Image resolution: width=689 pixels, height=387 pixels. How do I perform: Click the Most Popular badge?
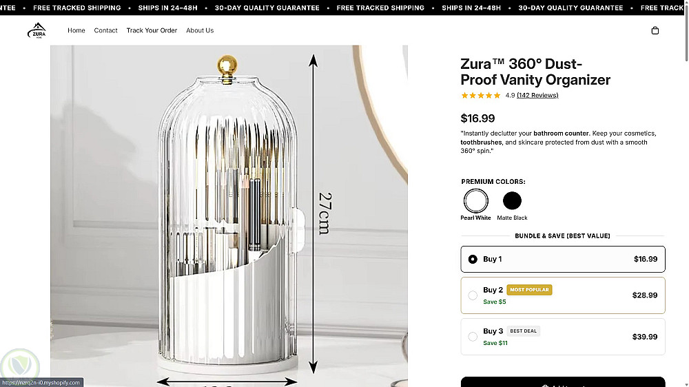click(x=529, y=290)
